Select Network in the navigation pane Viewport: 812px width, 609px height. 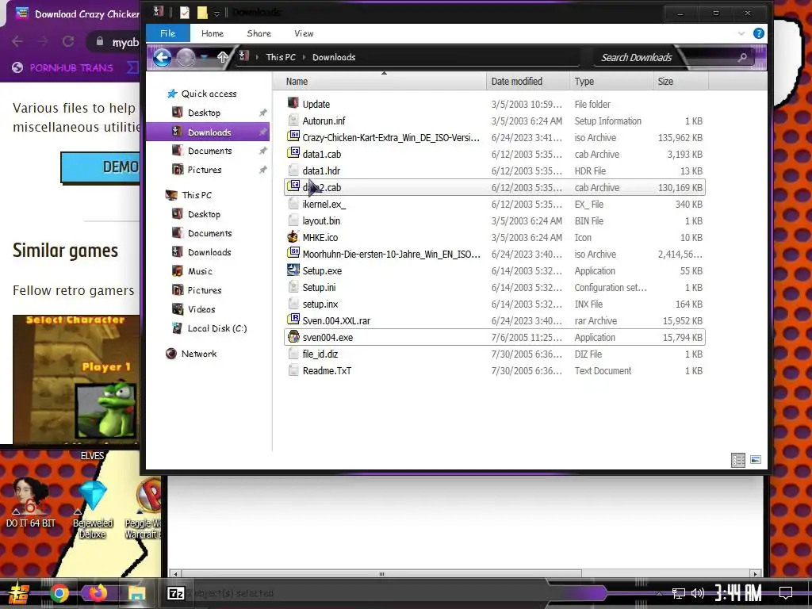[x=199, y=354]
